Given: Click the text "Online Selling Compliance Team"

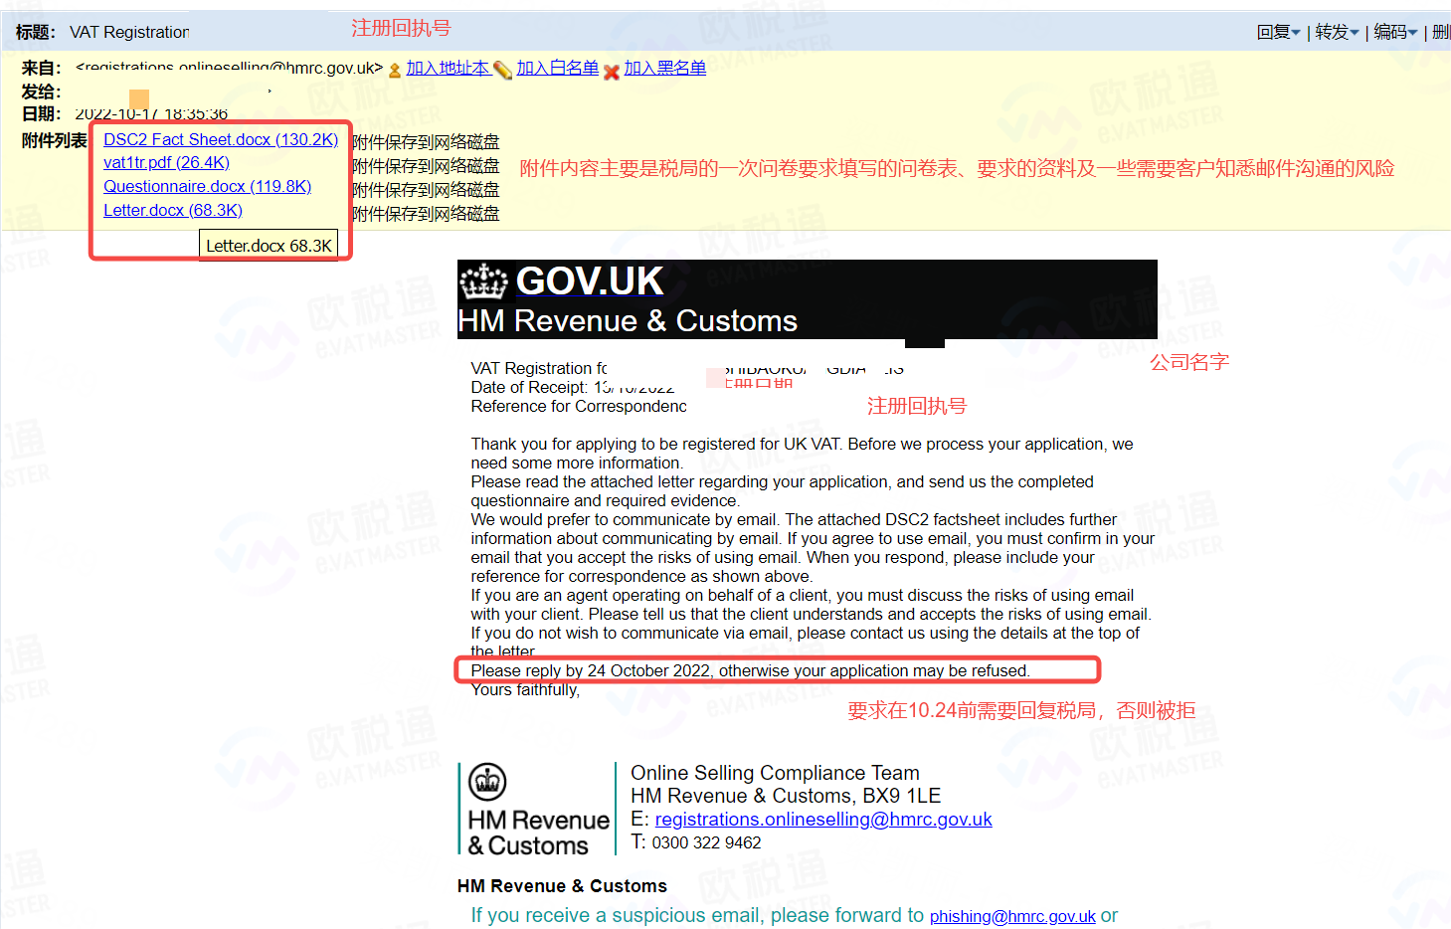Looking at the screenshot, I should [x=775, y=773].
